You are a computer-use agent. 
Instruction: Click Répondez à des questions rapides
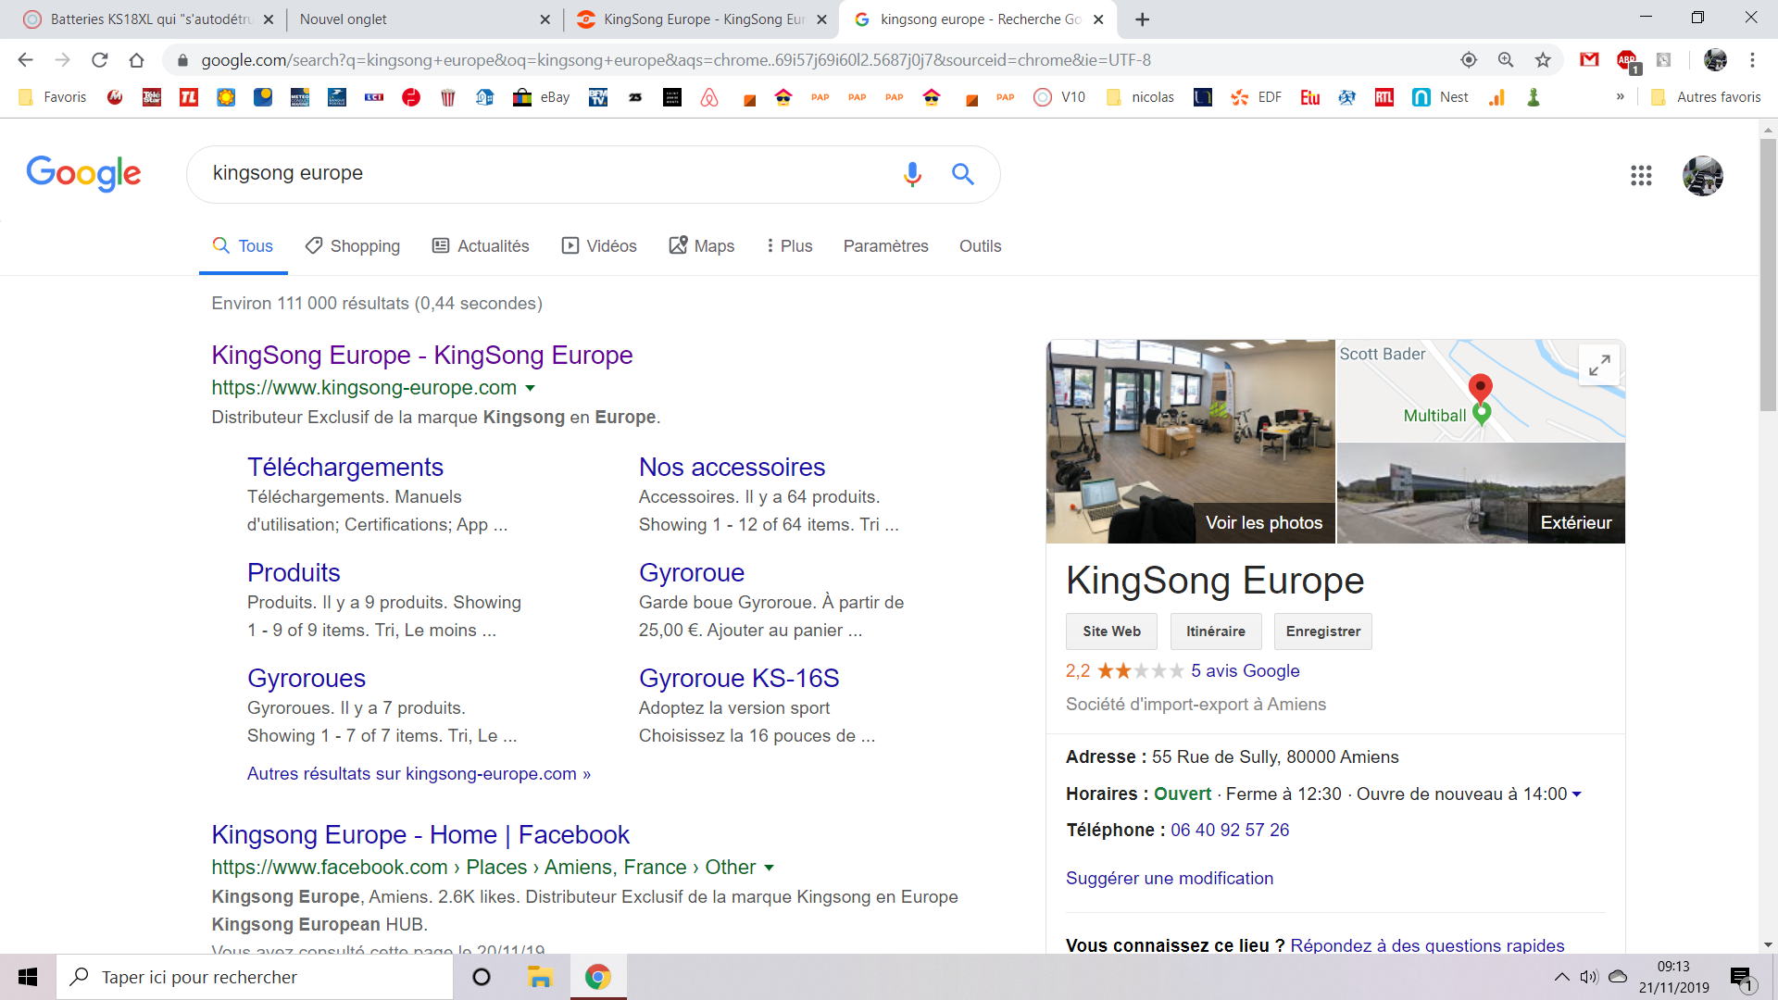[1427, 945]
